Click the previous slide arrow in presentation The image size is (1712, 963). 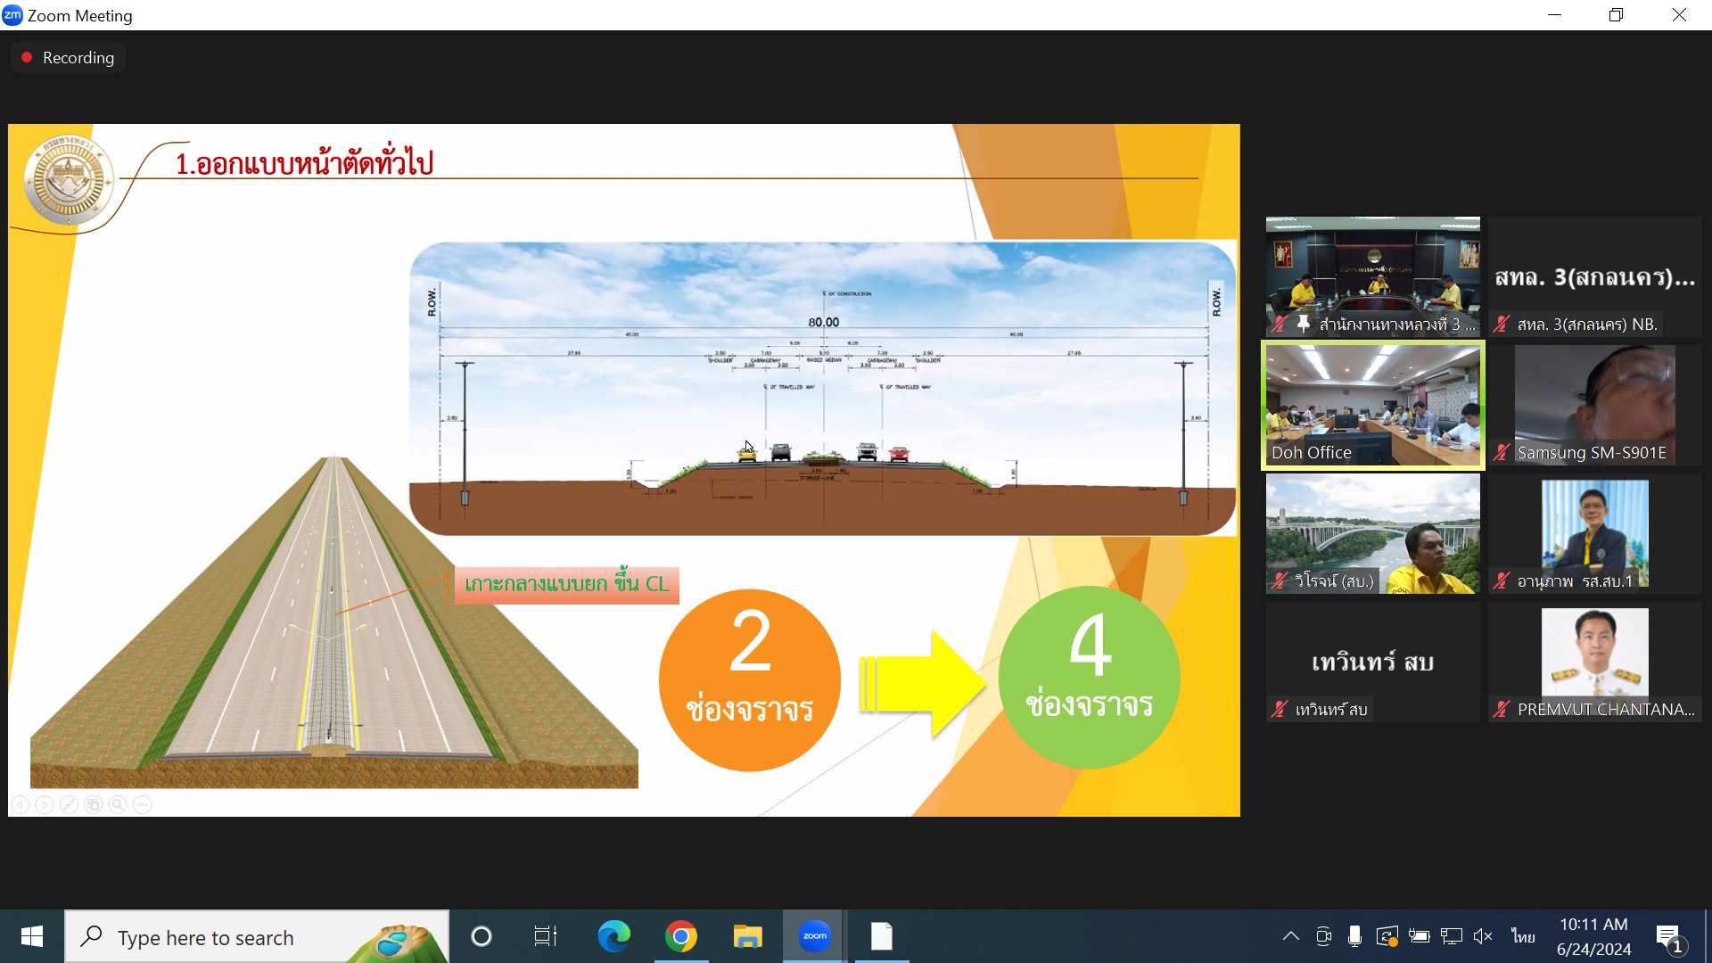pos(20,804)
